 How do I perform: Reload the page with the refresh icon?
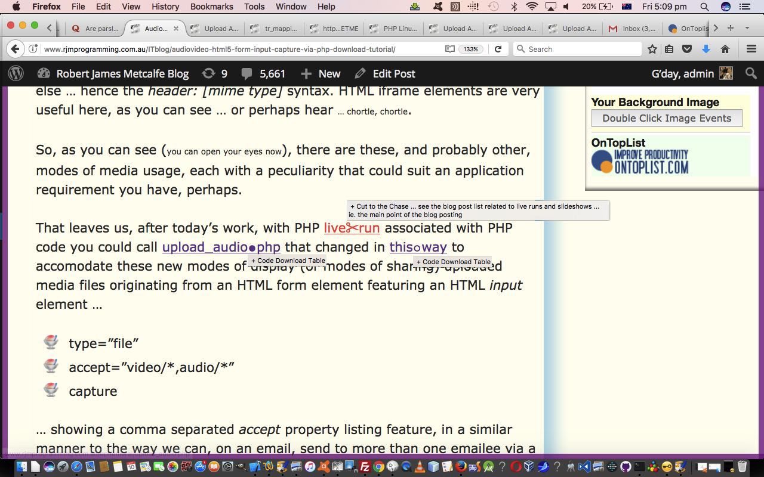498,49
